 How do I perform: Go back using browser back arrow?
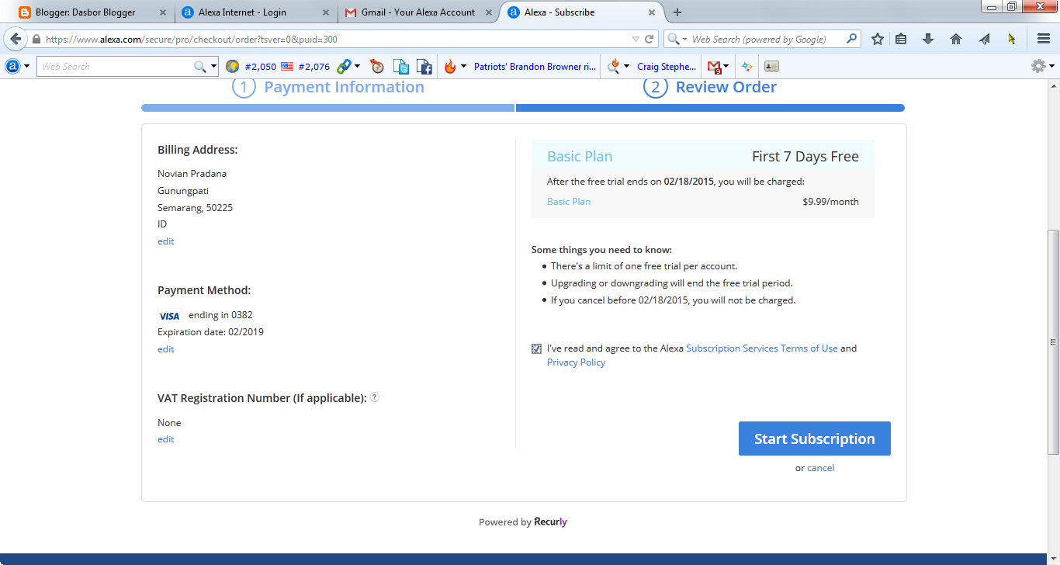[16, 39]
